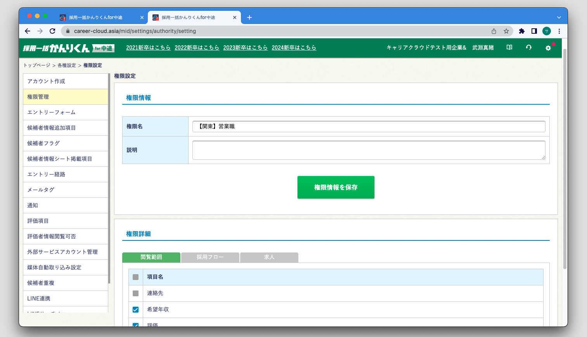Image resolution: width=587 pixels, height=337 pixels.
Task: Open a new browser tab
Action: [x=249, y=17]
